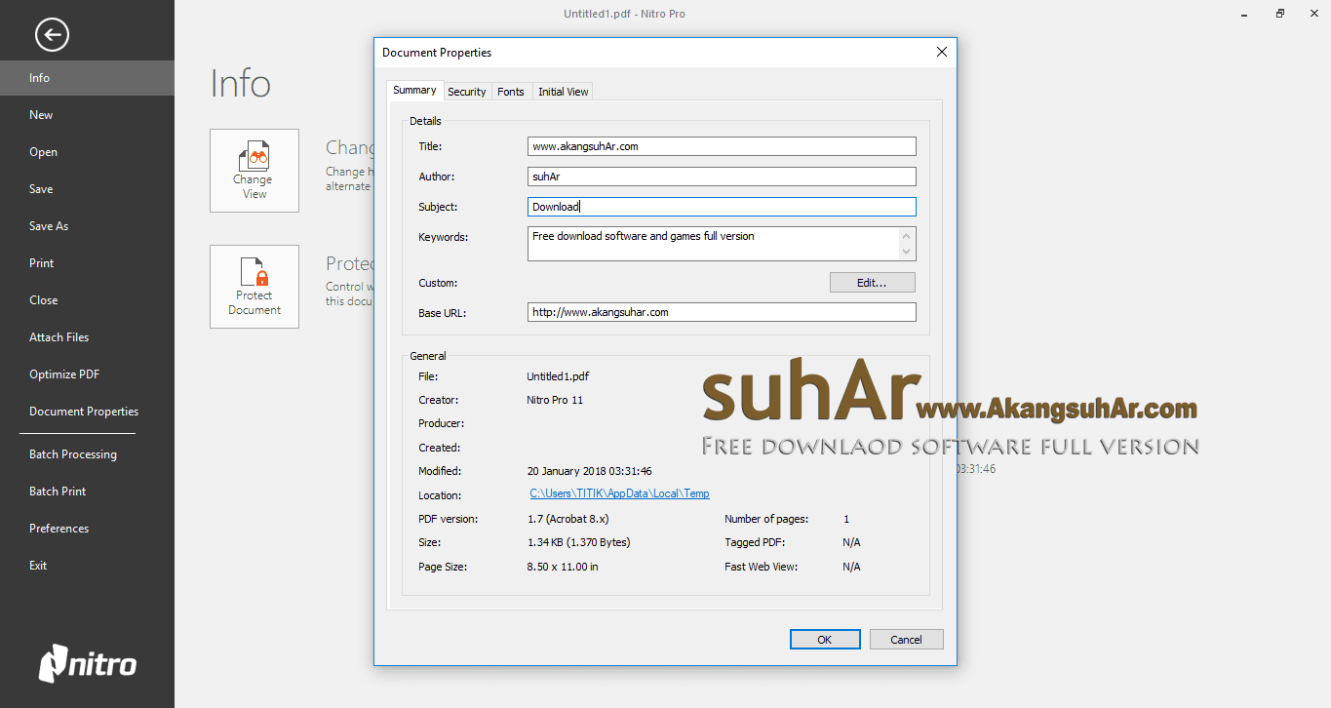Click file name "Untitled1.pdf" value
This screenshot has height=708, width=1331.
tap(558, 376)
